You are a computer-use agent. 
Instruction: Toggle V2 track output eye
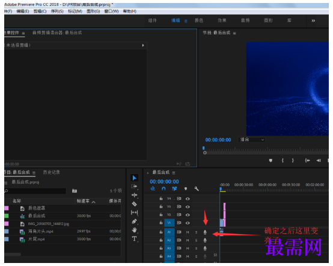tap(188, 215)
